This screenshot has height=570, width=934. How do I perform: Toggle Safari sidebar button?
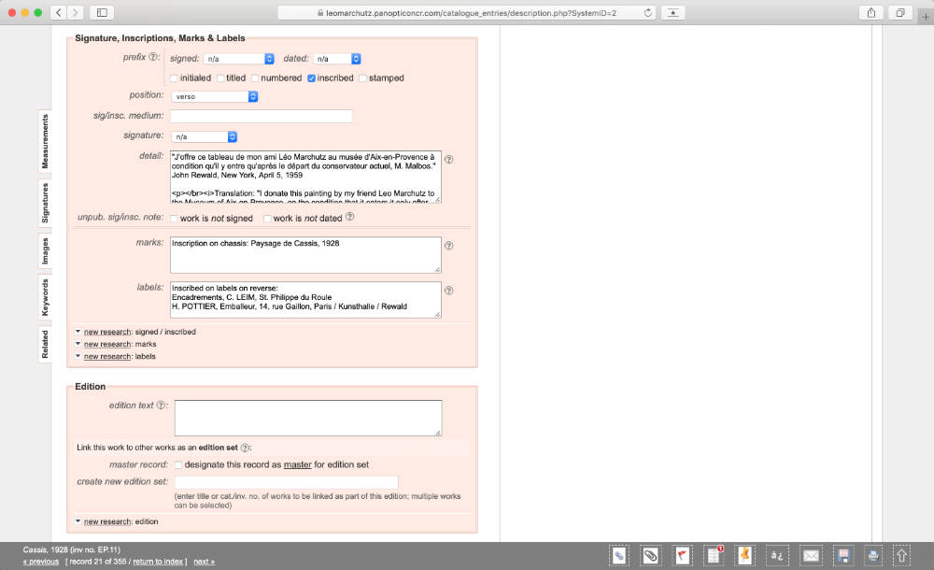[102, 12]
